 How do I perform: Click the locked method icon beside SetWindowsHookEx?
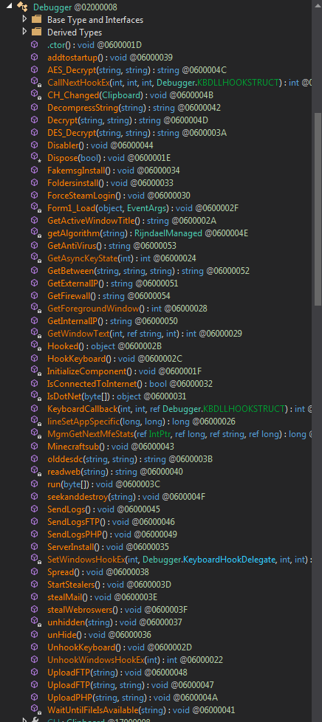tap(36, 559)
